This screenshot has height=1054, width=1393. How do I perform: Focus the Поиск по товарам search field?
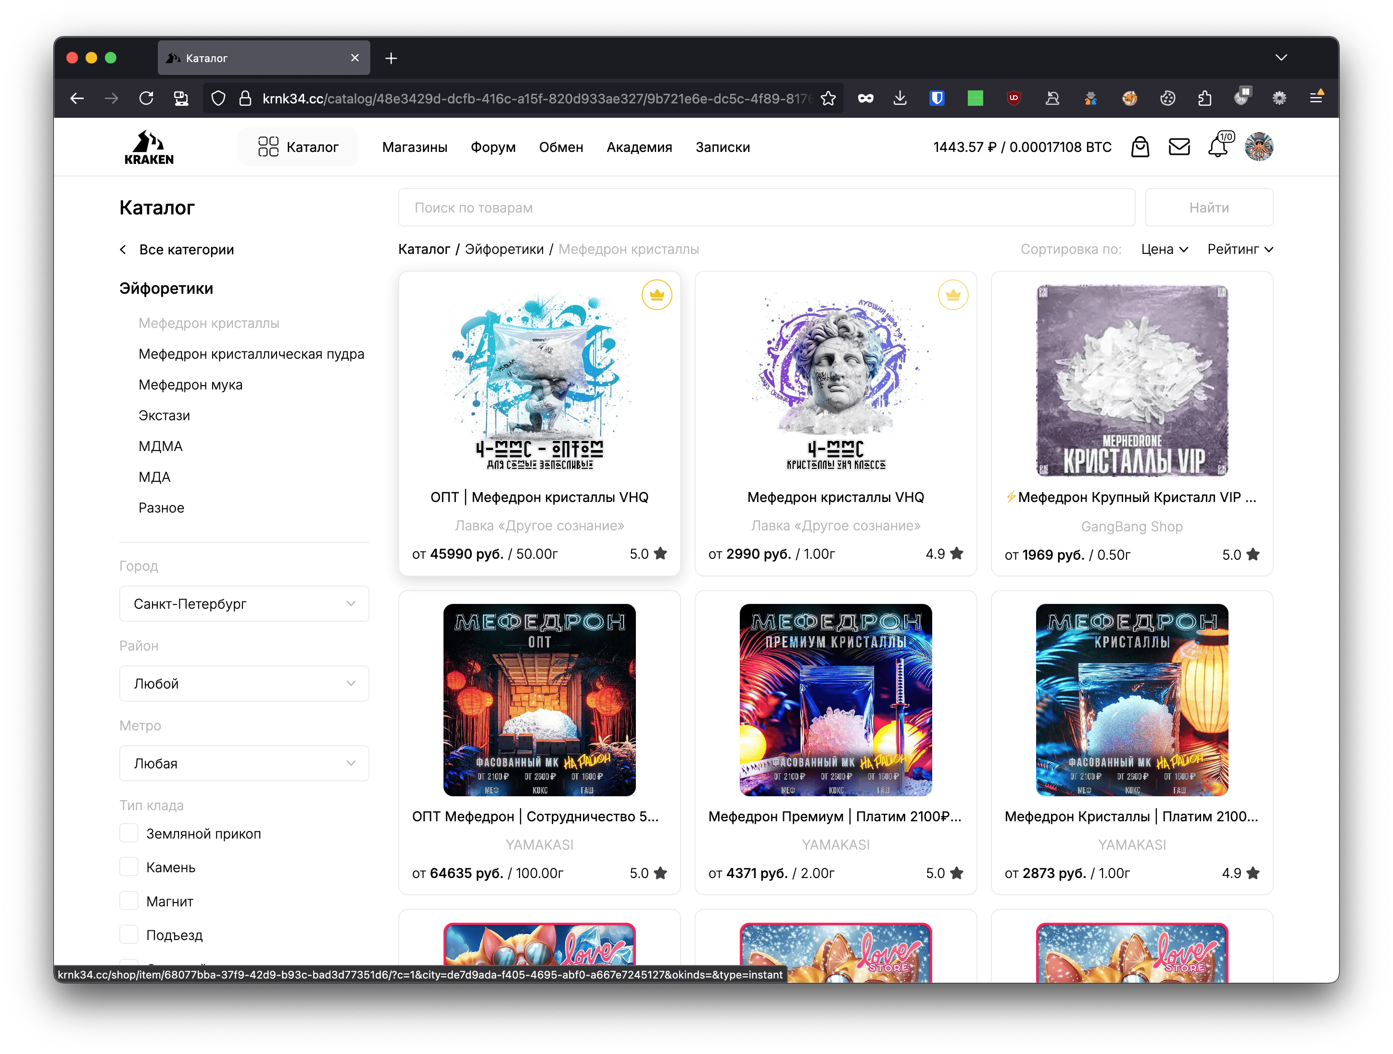pyautogui.click(x=766, y=208)
